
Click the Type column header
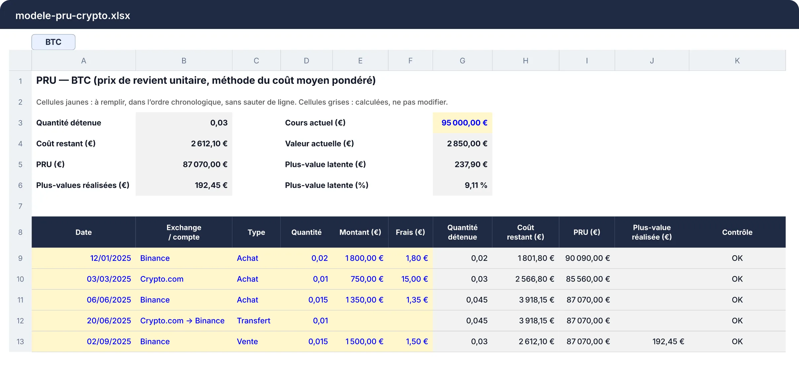(256, 232)
